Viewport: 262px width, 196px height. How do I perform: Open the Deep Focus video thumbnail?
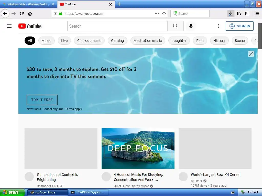tap(138, 148)
